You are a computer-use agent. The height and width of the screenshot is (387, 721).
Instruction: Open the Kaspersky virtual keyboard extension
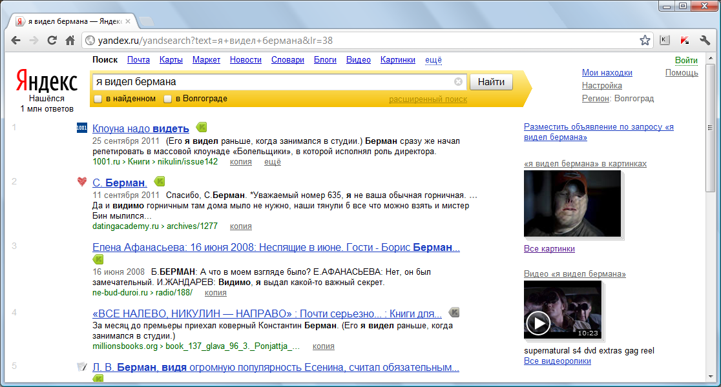pyautogui.click(x=664, y=41)
